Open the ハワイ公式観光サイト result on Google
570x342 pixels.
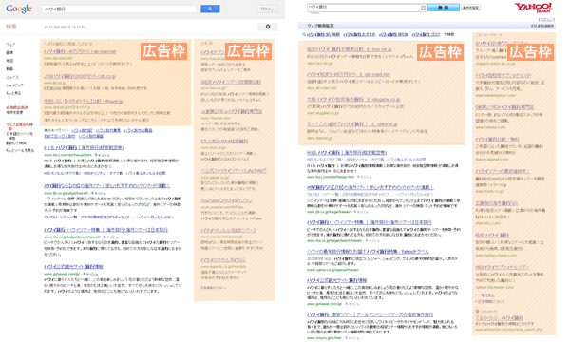click(74, 267)
